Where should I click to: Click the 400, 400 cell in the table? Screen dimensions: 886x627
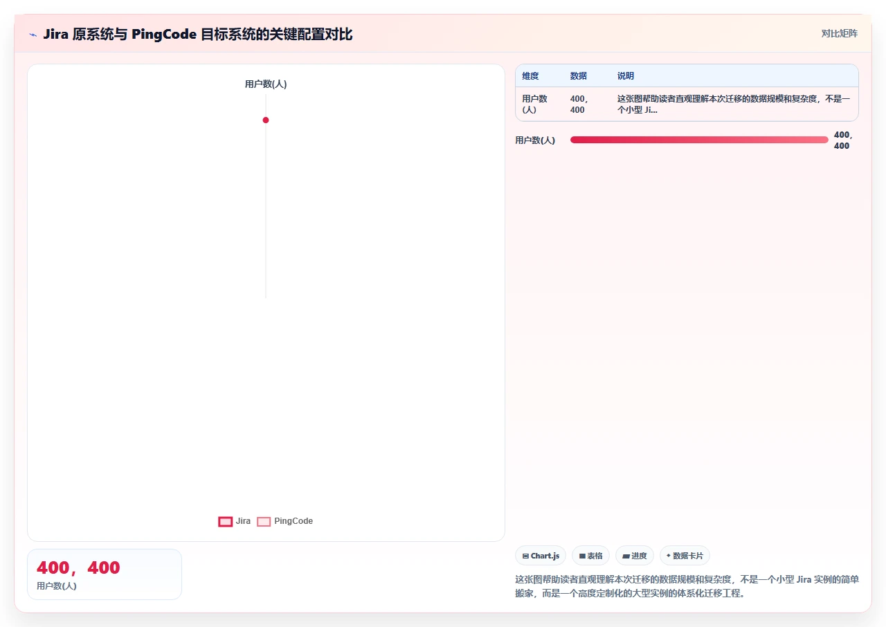579,104
